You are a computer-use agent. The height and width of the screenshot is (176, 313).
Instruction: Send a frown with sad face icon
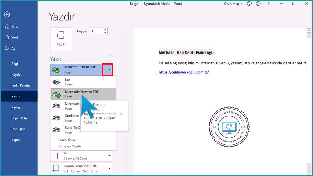[x=258, y=3]
